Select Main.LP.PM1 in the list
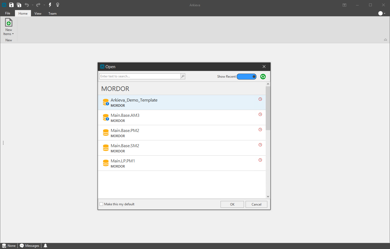 coord(182,163)
